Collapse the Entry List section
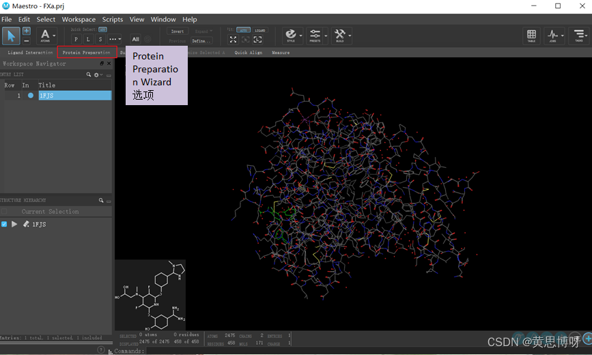592x355 pixels. 109,75
